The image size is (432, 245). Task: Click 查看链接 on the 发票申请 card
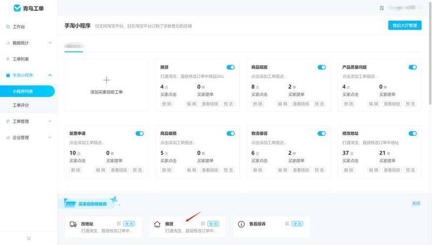pyautogui.click(x=119, y=170)
